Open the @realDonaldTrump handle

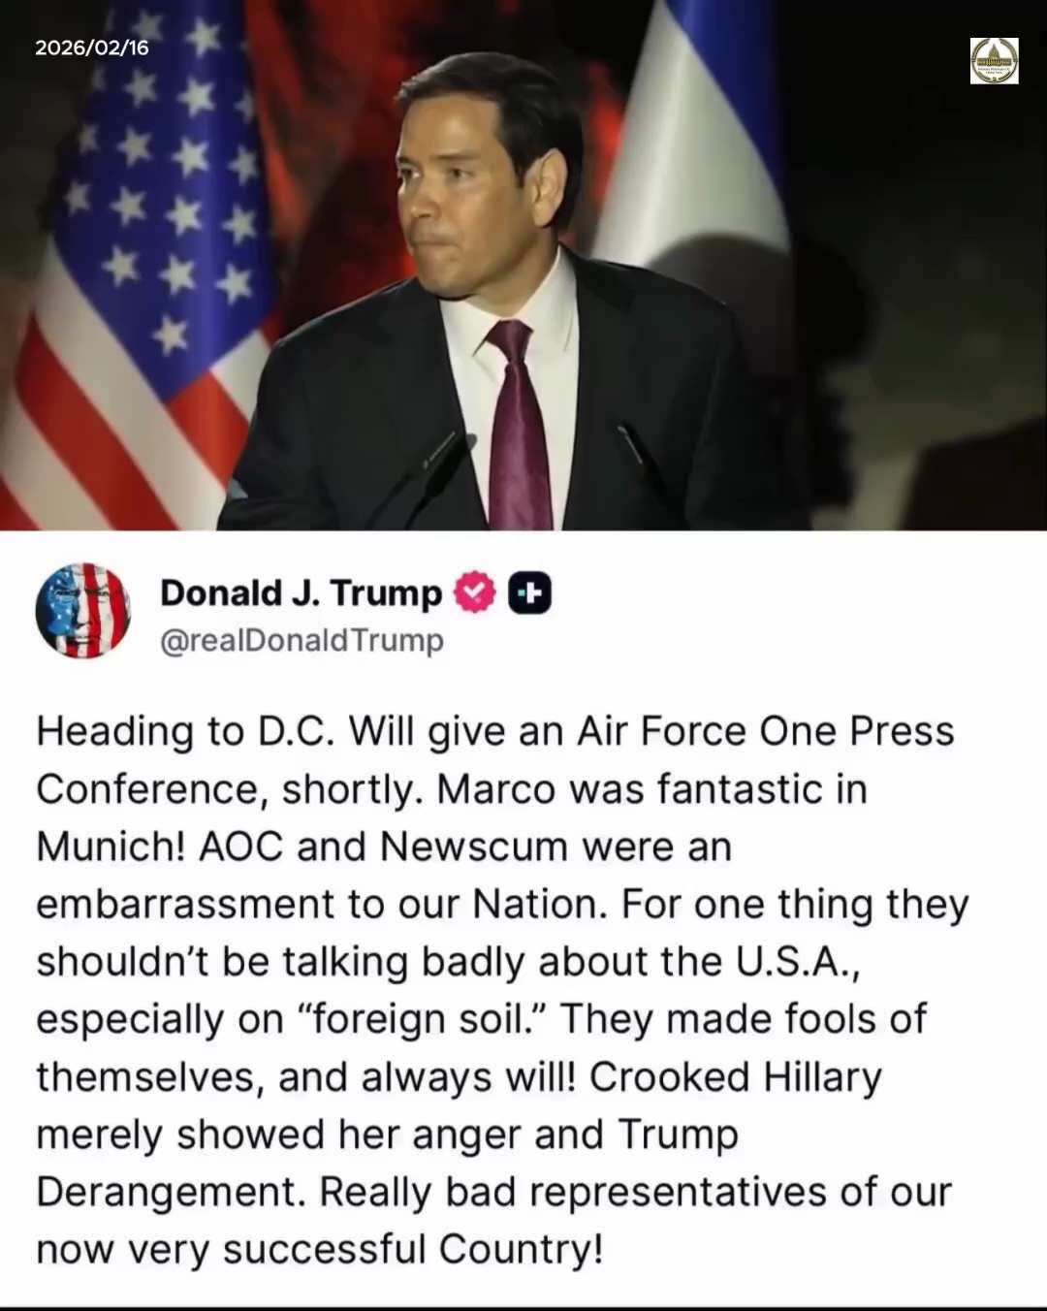[301, 640]
